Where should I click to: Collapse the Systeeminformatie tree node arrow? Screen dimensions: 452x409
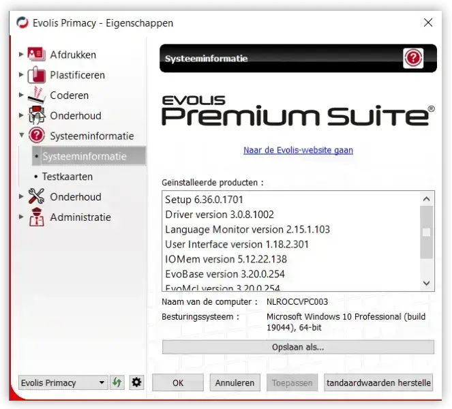tap(21, 135)
